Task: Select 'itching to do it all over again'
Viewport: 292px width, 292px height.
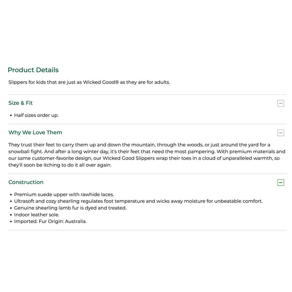Action: [77, 165]
